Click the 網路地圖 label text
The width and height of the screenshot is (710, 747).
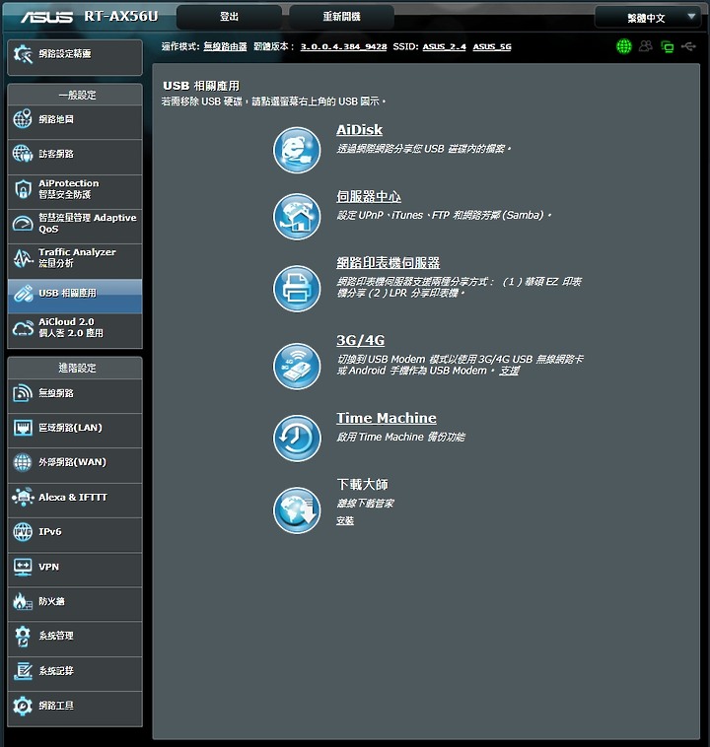coord(56,119)
